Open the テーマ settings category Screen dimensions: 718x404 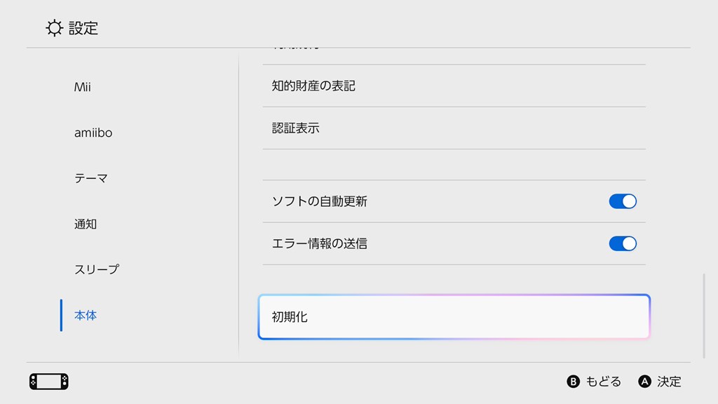click(91, 178)
